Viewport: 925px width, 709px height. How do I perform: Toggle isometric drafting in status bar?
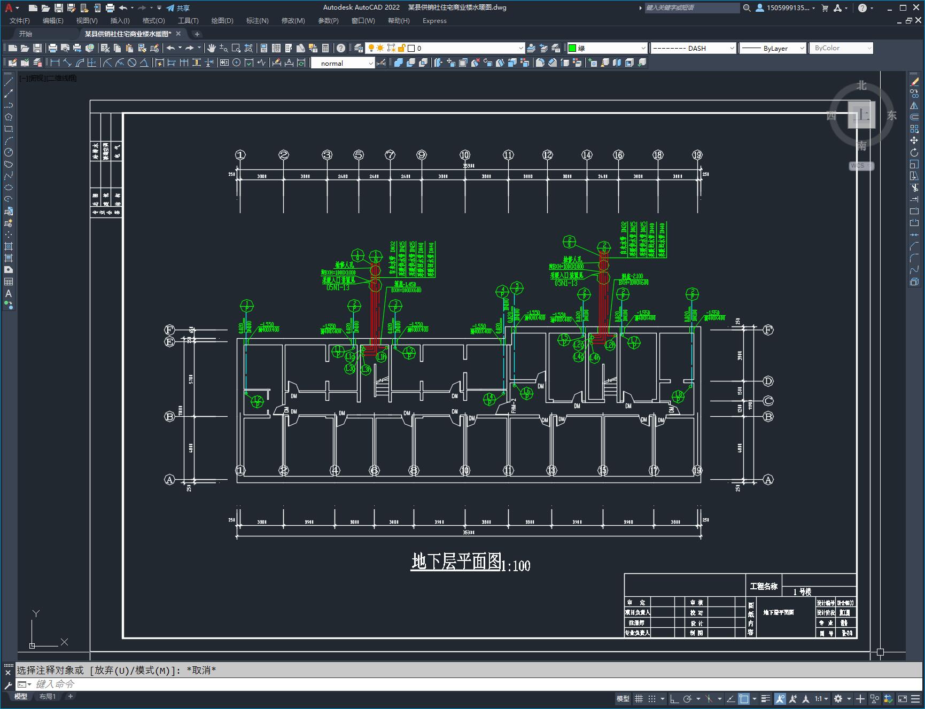[709, 698]
